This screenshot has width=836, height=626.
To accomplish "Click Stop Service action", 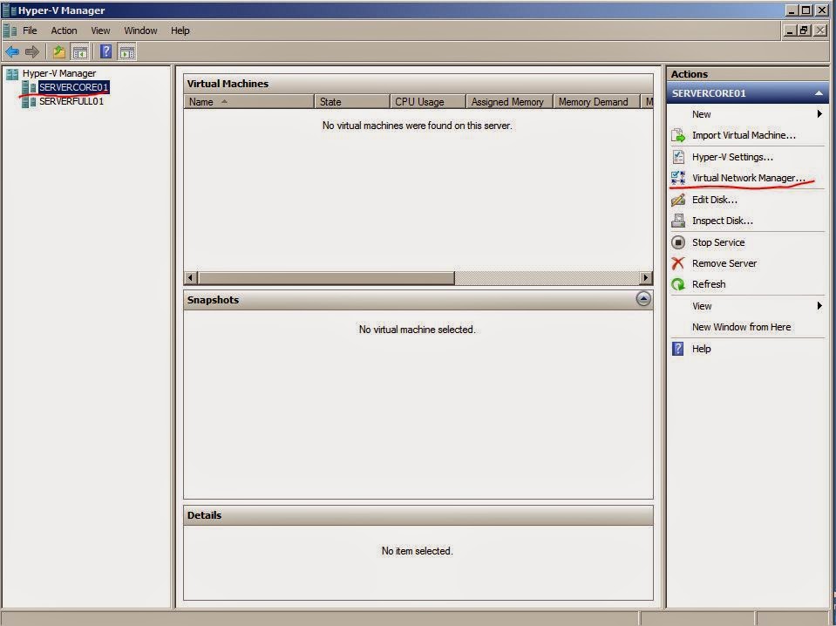I will click(x=718, y=242).
